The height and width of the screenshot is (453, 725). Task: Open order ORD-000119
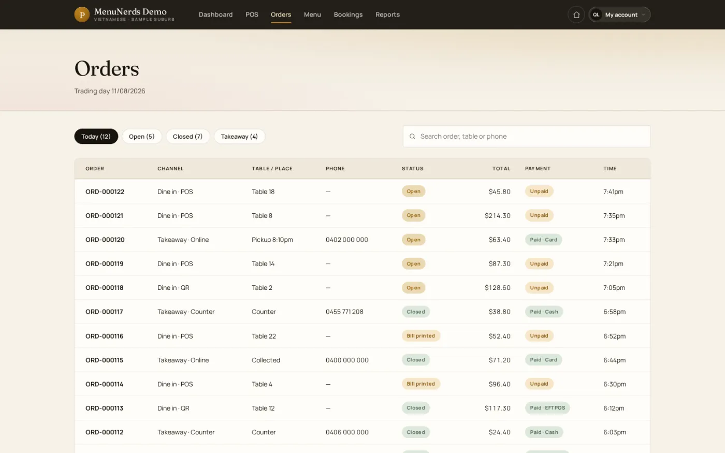coord(104,264)
